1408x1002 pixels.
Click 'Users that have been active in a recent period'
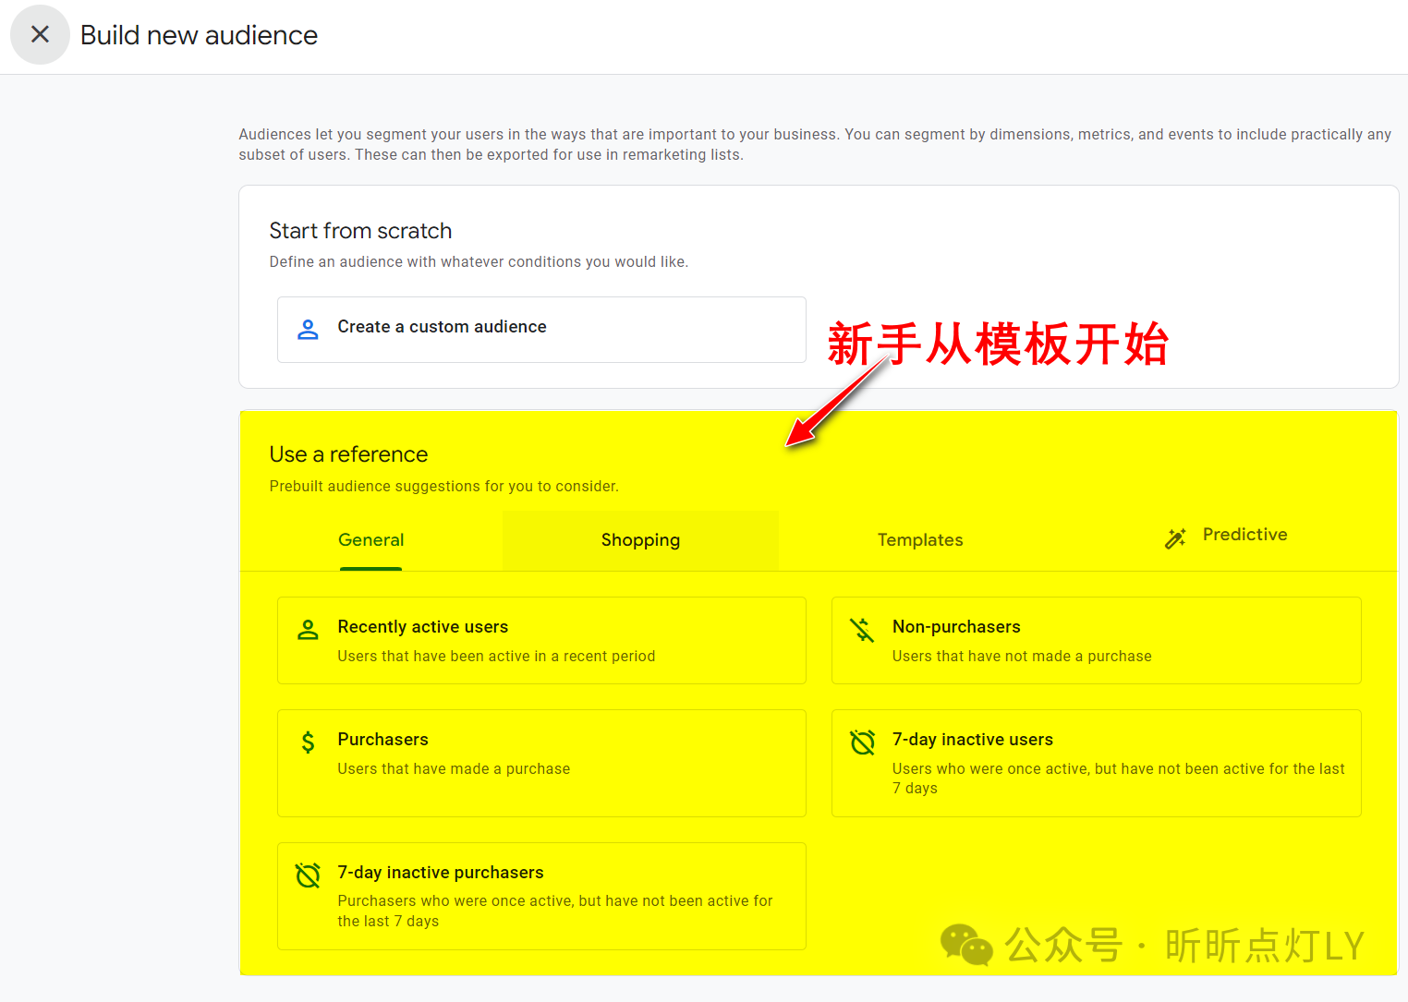click(496, 657)
